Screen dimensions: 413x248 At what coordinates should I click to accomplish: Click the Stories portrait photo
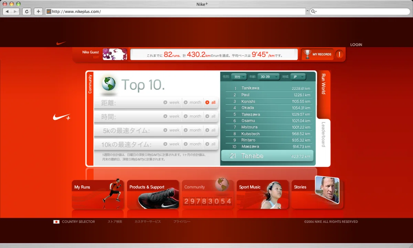tap(327, 190)
